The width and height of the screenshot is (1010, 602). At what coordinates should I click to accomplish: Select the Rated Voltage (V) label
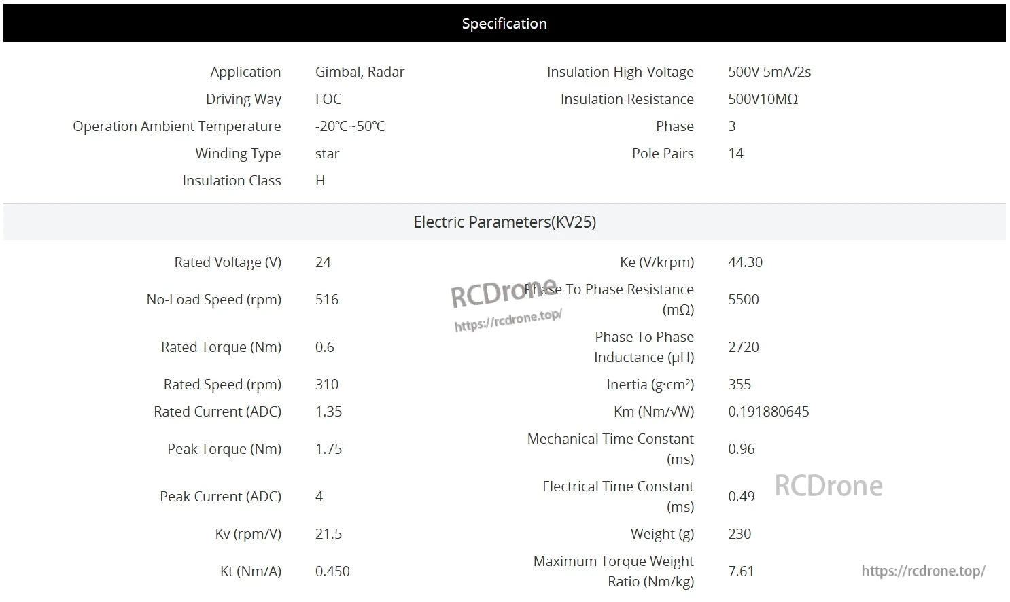coord(228,262)
